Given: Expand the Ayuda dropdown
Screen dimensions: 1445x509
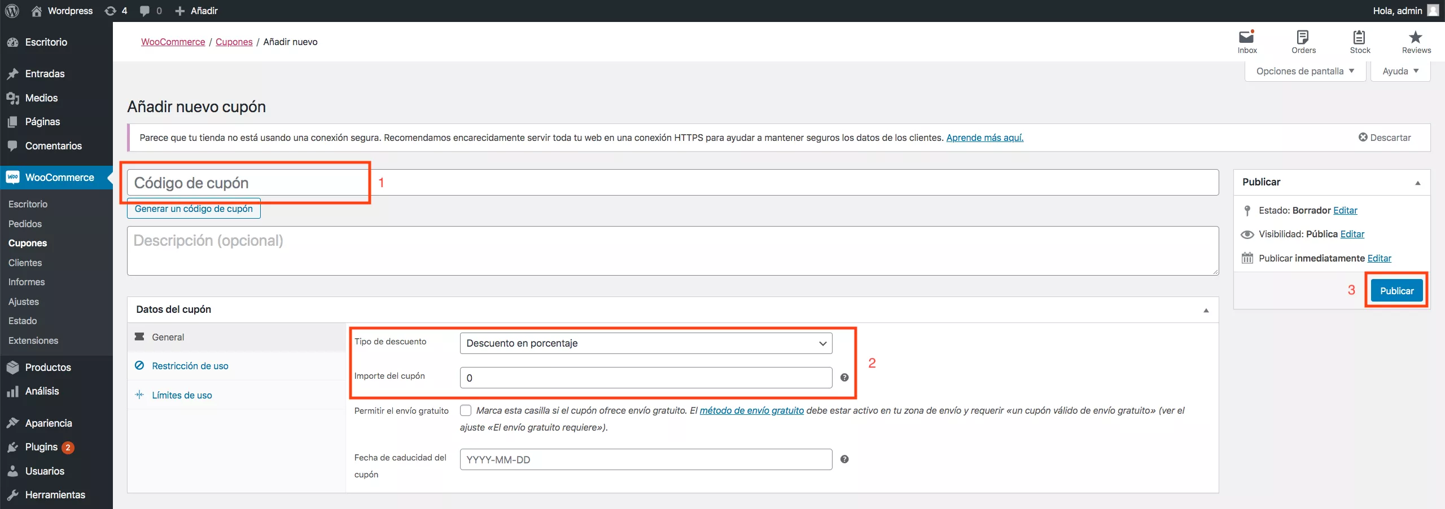Looking at the screenshot, I should pyautogui.click(x=1400, y=71).
